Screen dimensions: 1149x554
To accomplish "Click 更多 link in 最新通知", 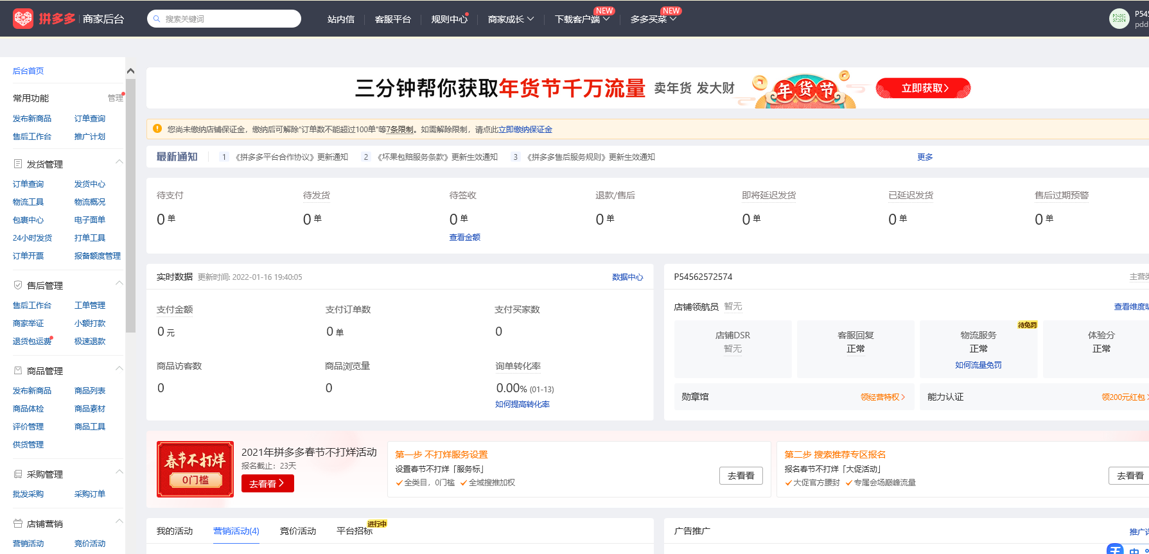I will click(925, 157).
